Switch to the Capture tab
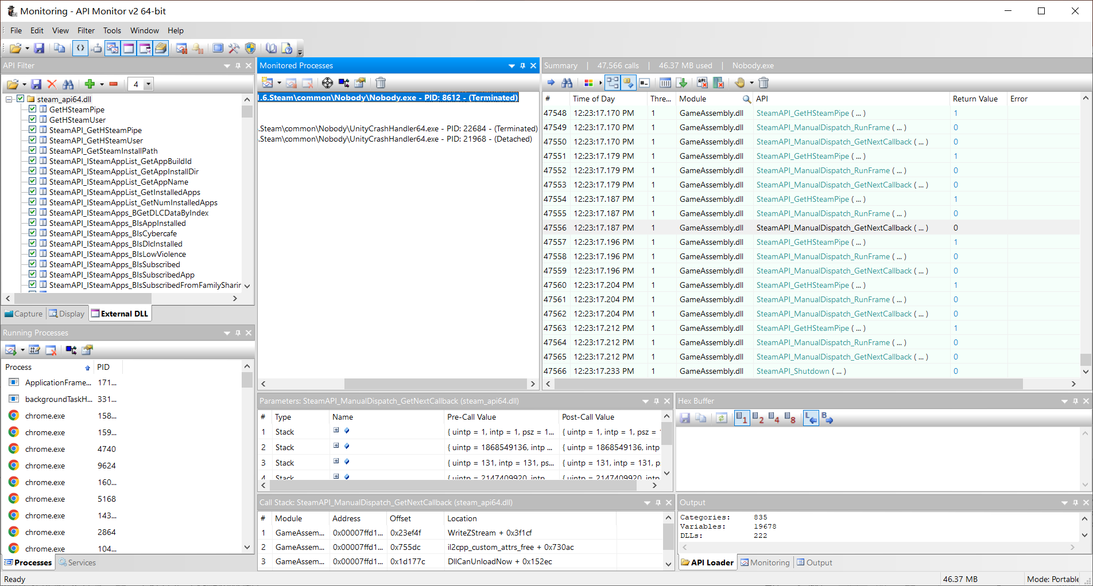The width and height of the screenshot is (1093, 586). tap(24, 314)
